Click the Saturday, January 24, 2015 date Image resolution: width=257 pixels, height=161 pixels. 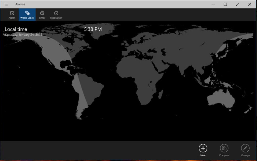(x=24, y=35)
